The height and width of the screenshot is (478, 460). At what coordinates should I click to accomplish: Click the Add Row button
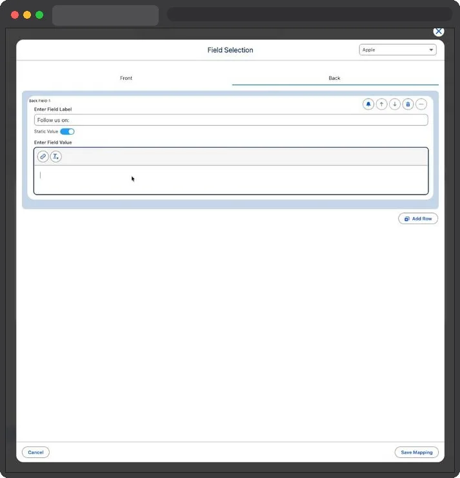tap(418, 218)
